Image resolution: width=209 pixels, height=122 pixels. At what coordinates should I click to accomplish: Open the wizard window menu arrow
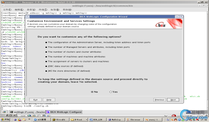27,17
